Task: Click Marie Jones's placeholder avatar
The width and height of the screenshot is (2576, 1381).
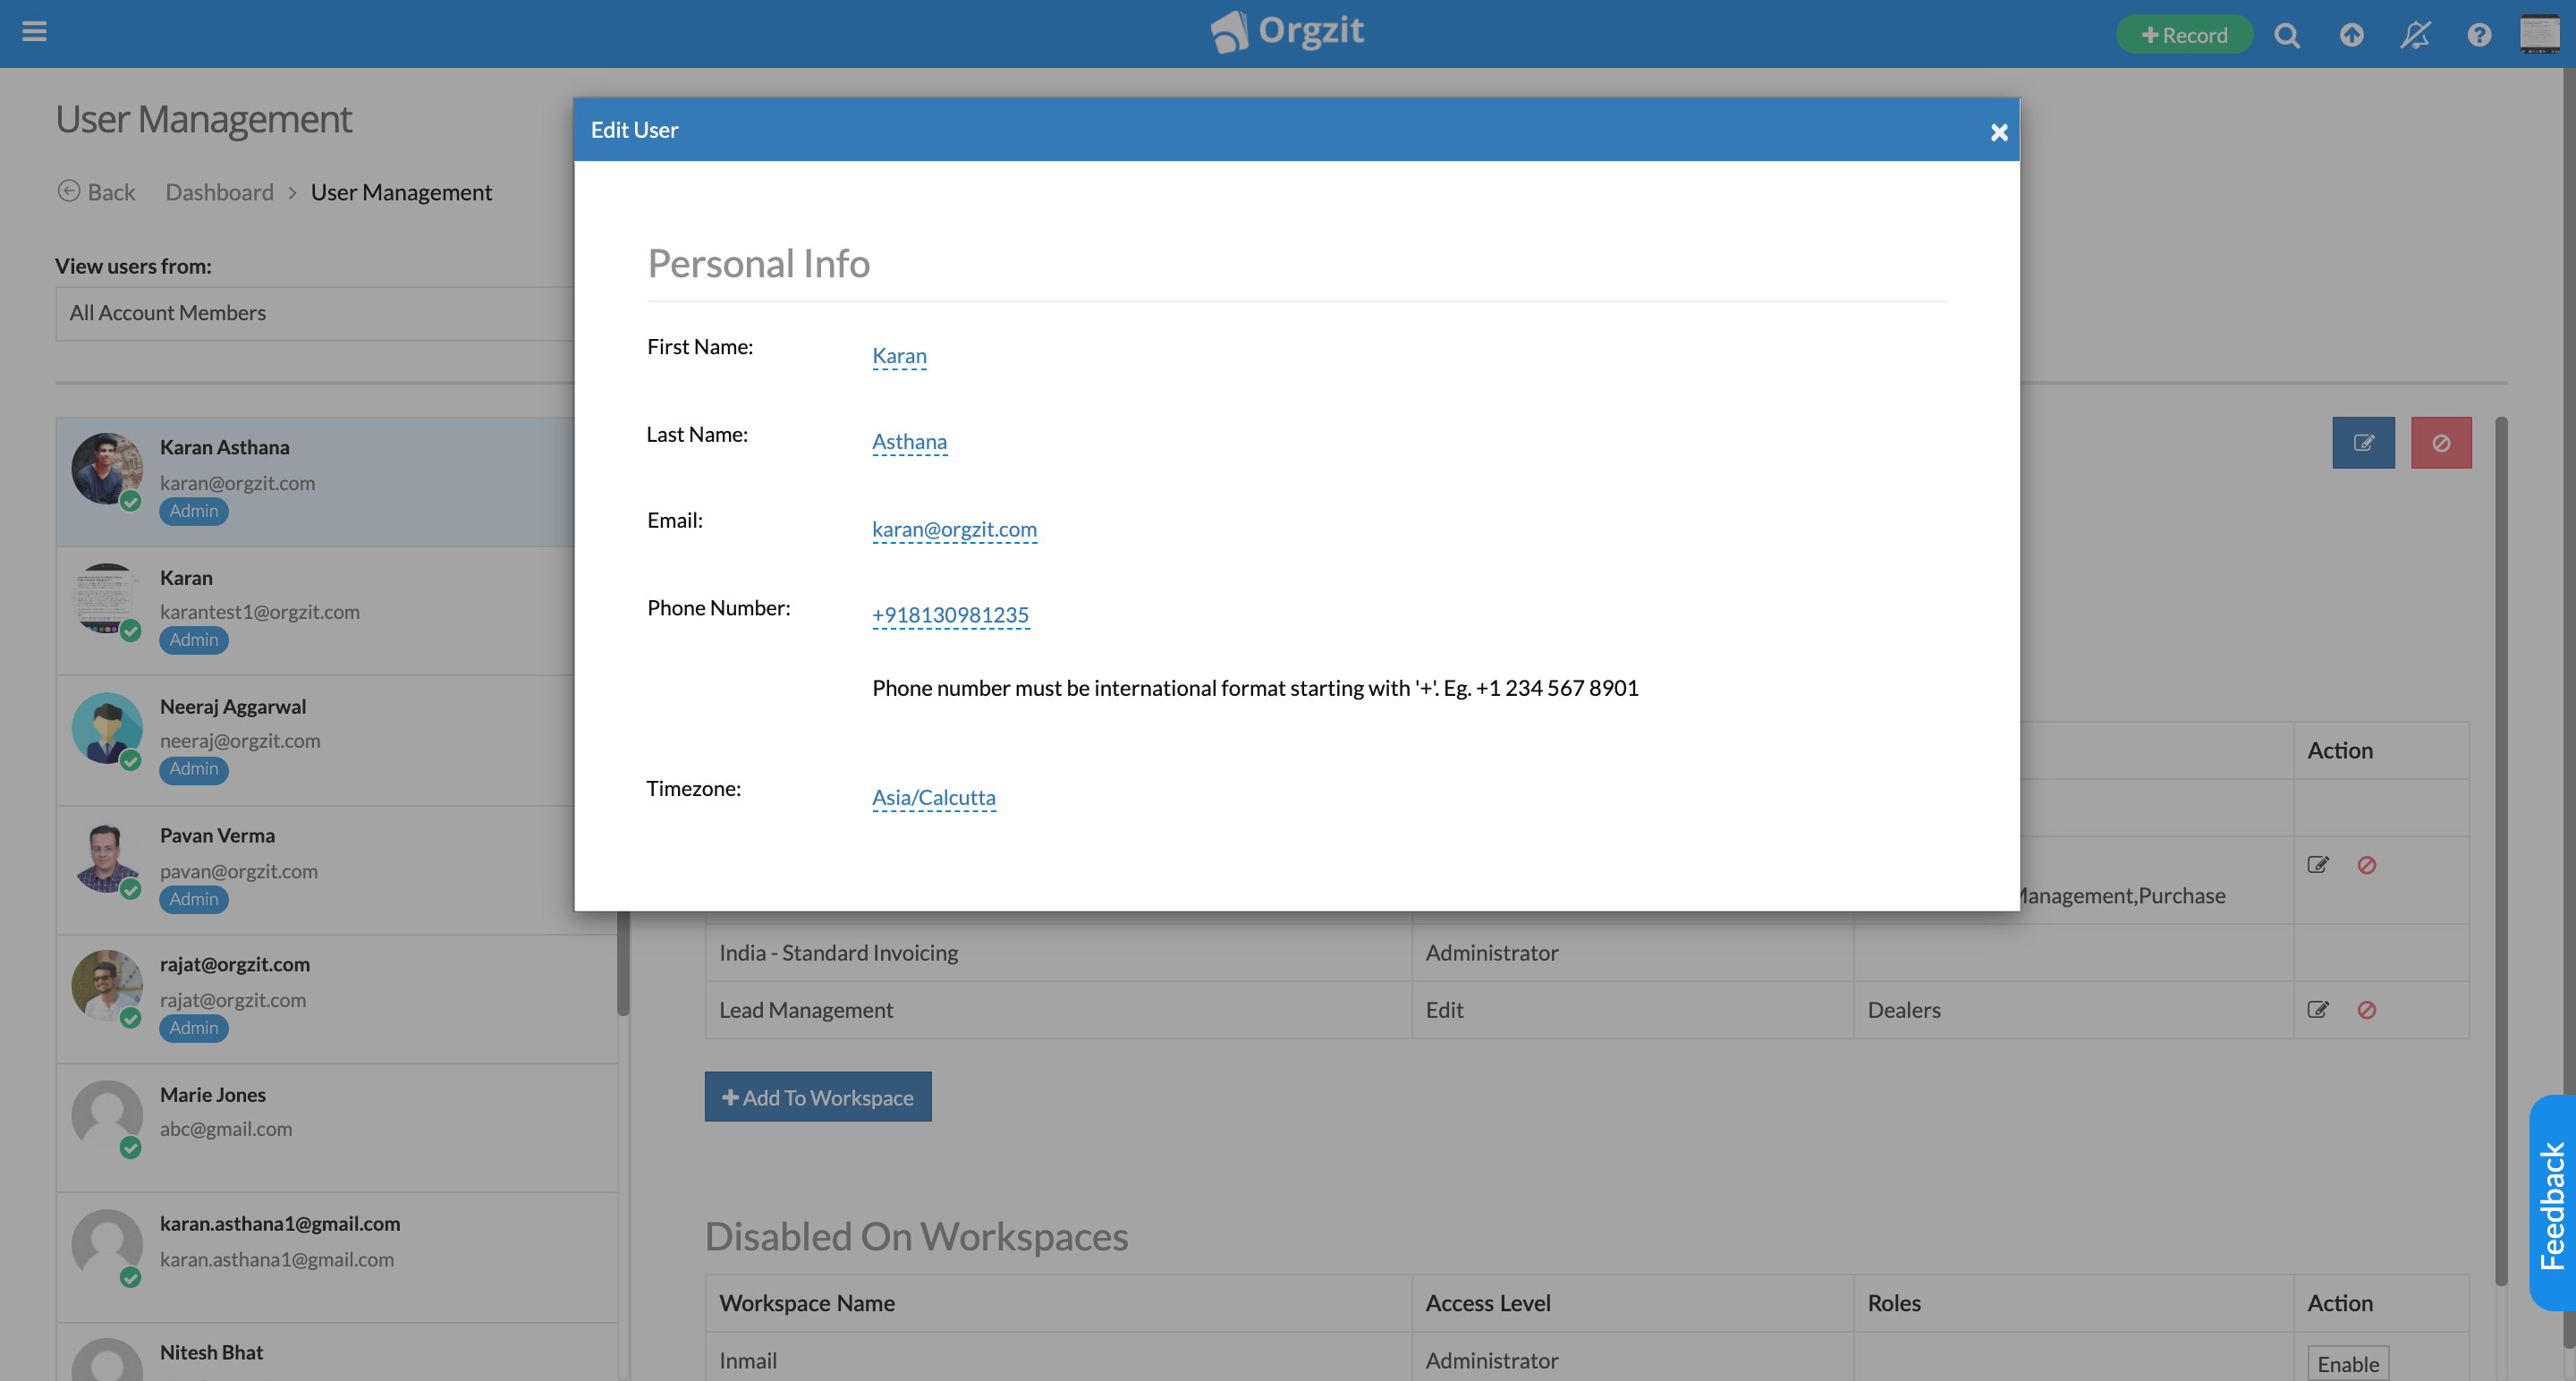Action: 106,1115
